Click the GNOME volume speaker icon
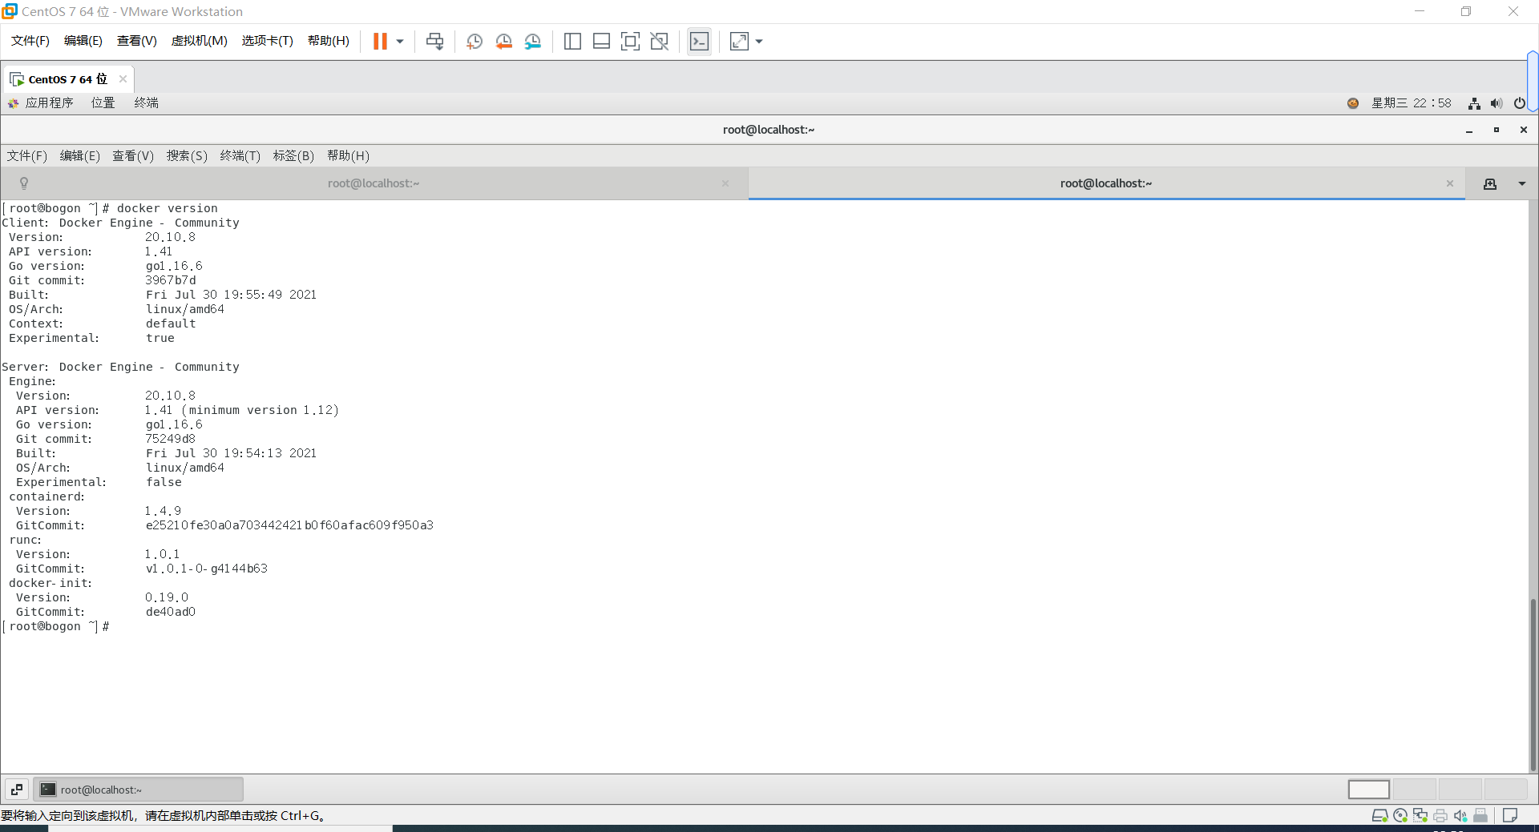Viewport: 1539px width, 832px height. [x=1497, y=103]
